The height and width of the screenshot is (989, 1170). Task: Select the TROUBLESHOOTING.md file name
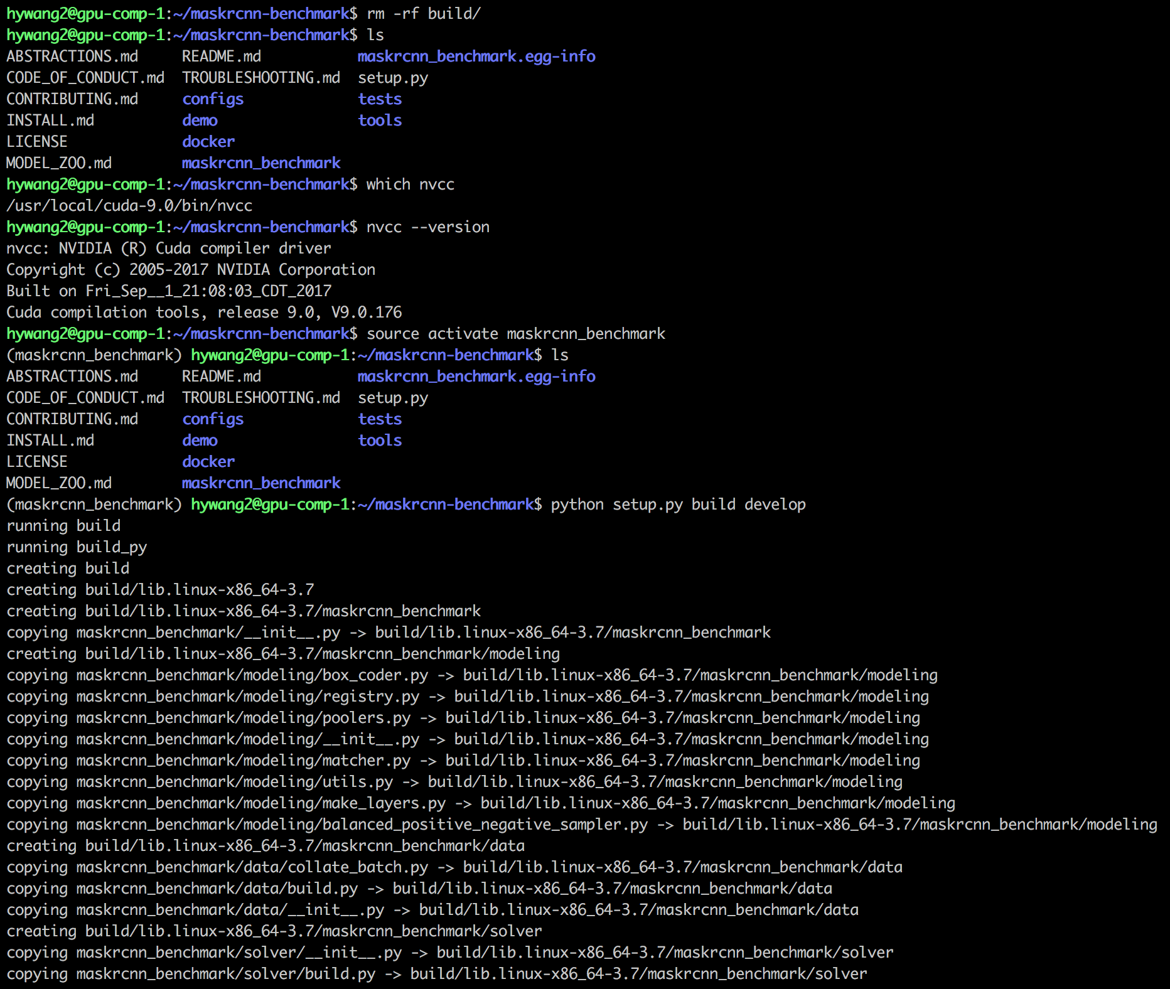tap(261, 77)
